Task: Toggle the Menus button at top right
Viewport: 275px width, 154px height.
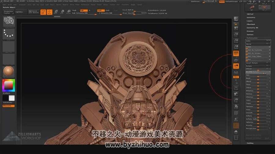Action: 222,2
